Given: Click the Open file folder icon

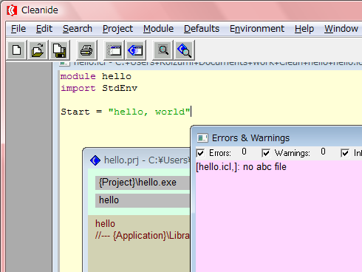Looking at the screenshot, I should [x=38, y=50].
